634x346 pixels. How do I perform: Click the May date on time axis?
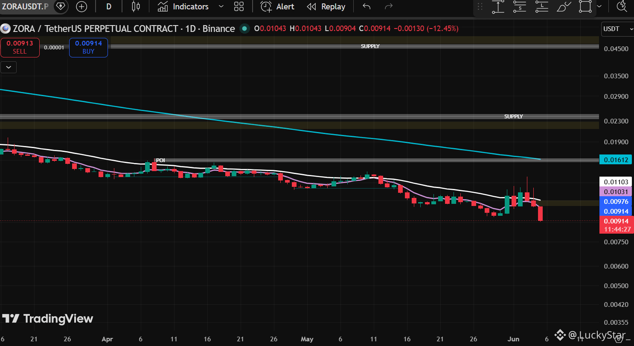pyautogui.click(x=307, y=339)
